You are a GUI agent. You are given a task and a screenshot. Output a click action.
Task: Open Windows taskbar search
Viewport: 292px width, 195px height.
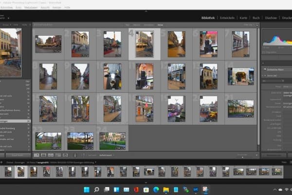pyautogui.click(x=96, y=190)
